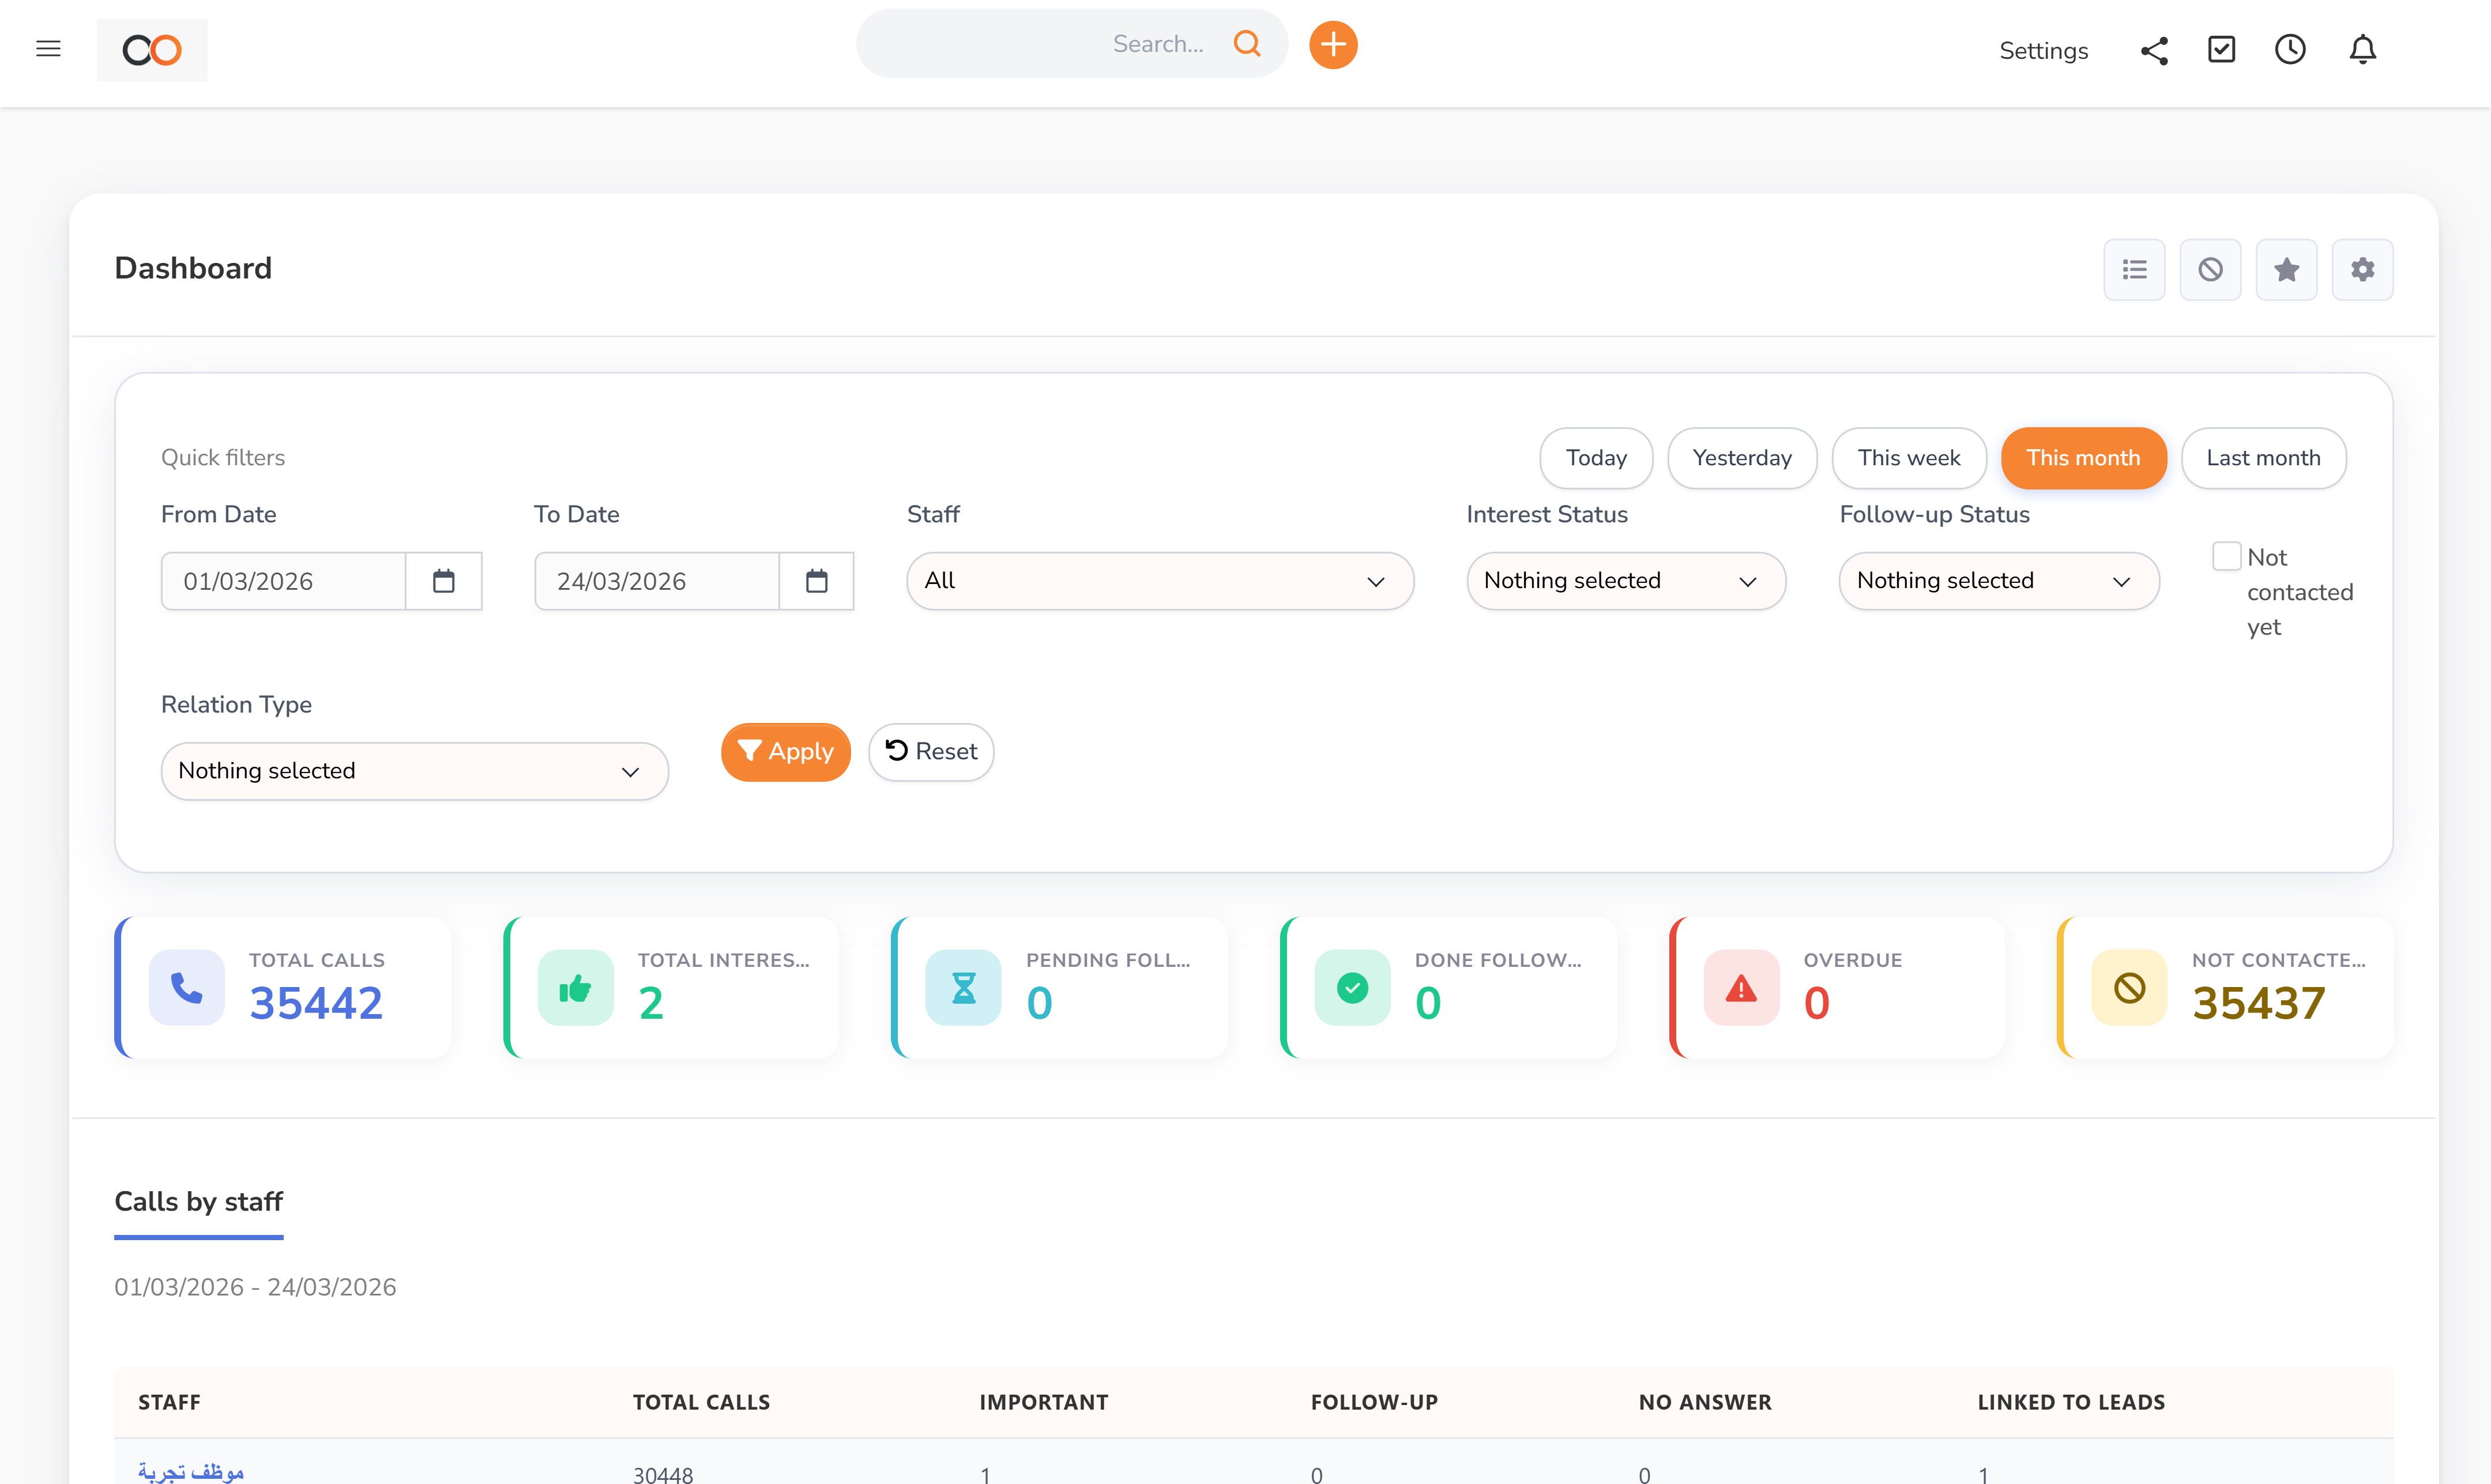The width and height of the screenshot is (2491, 1484).
Task: Expand the Interest Status dropdown
Action: (x=1624, y=580)
